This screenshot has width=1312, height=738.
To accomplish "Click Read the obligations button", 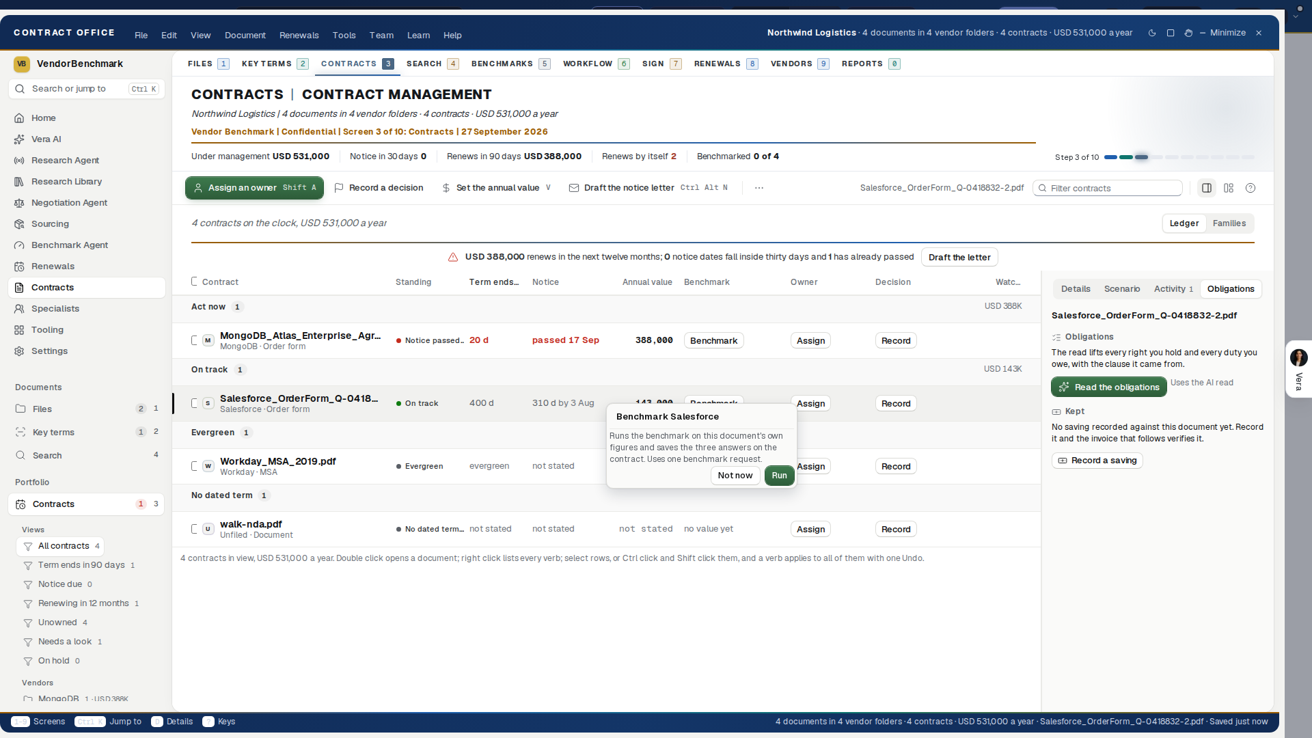I will click(1109, 387).
